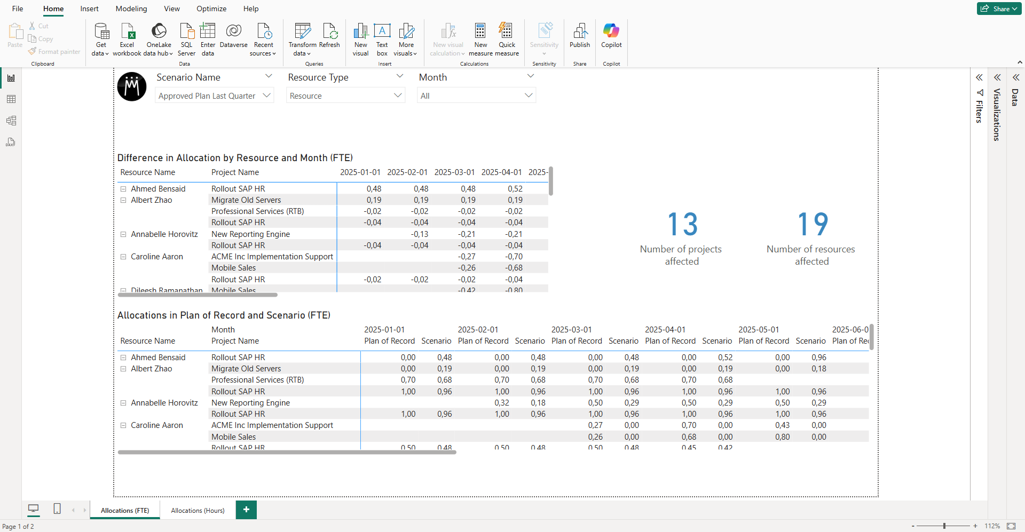Click the fit to page icon

(1011, 526)
